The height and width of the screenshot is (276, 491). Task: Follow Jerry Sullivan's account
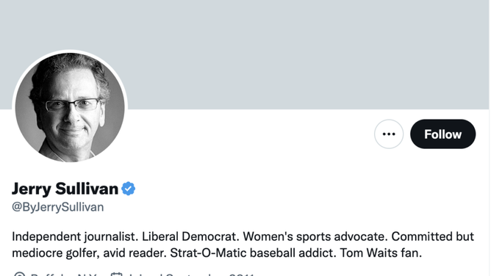(x=442, y=134)
